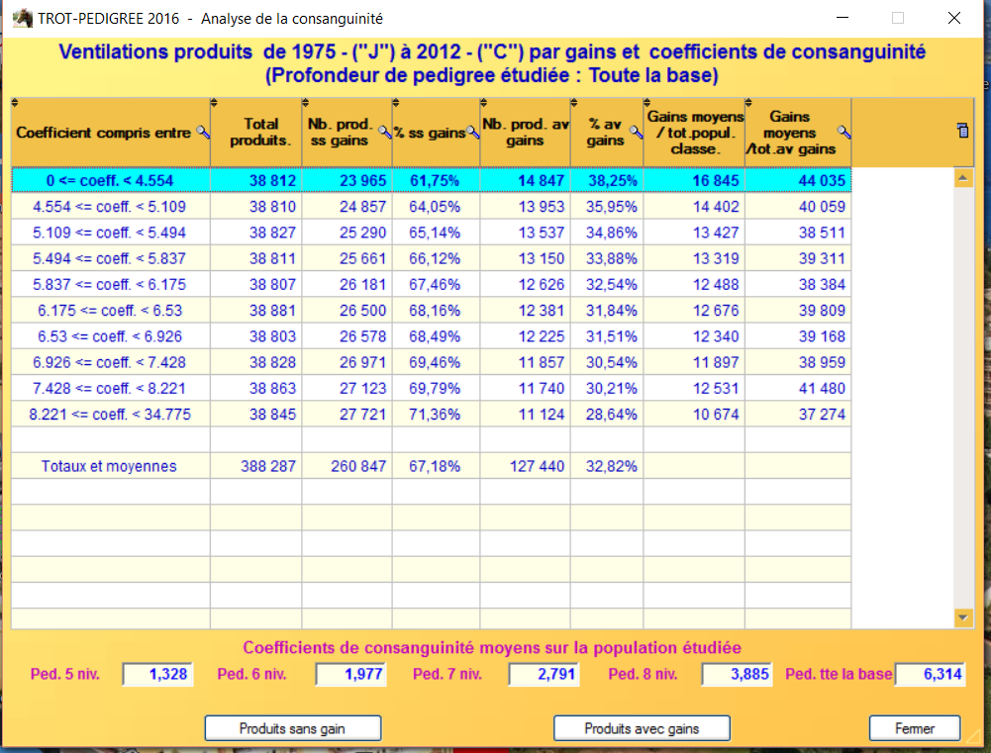
Task: Select row 5.837 <= coeff. < 6.175
Action: pos(431,284)
